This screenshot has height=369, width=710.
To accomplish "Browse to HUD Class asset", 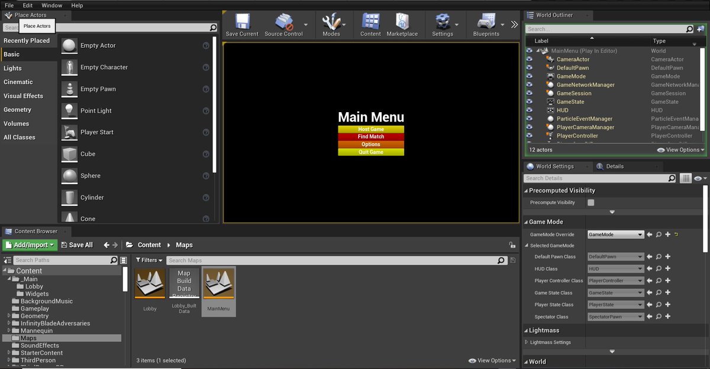I will pos(658,269).
